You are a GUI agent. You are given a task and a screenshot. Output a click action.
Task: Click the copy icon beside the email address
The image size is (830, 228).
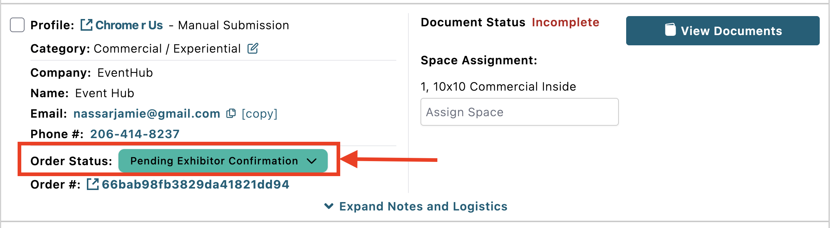231,114
